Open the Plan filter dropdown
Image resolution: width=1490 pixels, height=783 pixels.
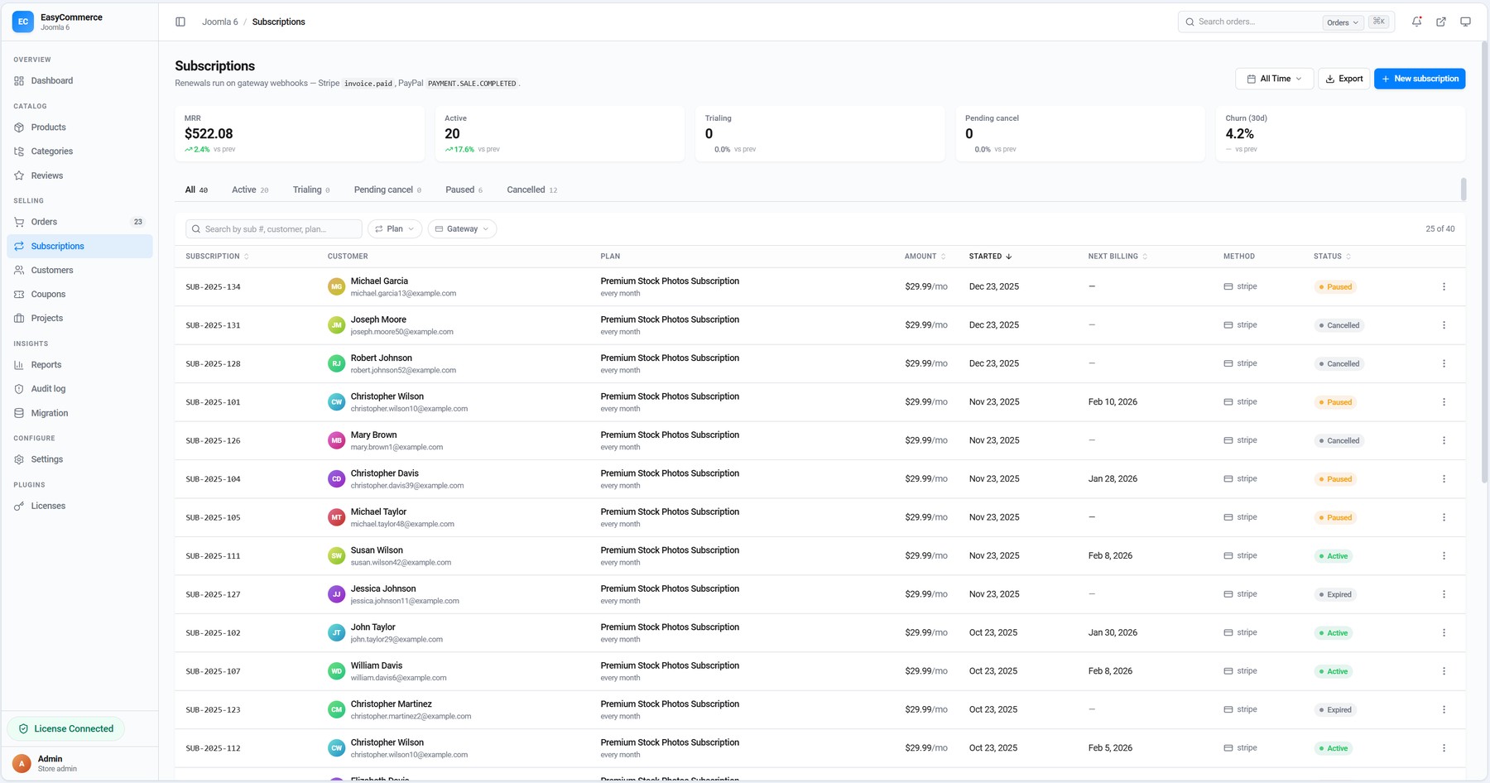tap(395, 229)
